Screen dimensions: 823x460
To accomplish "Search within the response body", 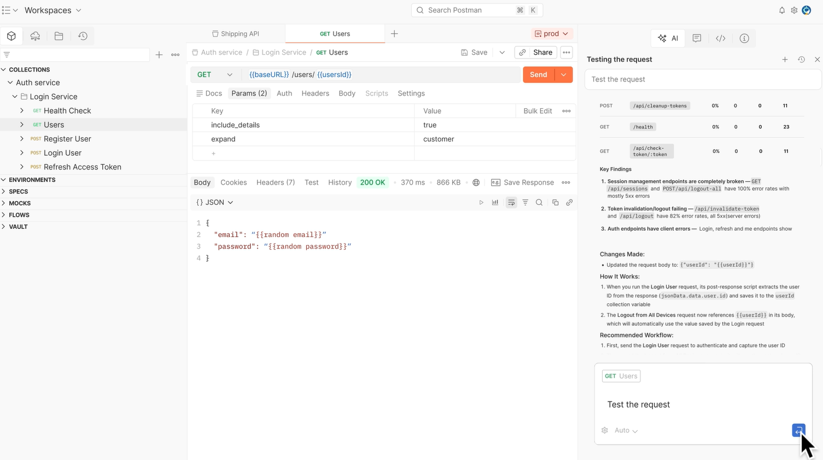I will point(539,203).
